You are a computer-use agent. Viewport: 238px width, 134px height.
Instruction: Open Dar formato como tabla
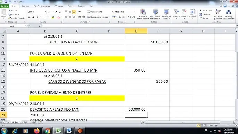point(155,15)
